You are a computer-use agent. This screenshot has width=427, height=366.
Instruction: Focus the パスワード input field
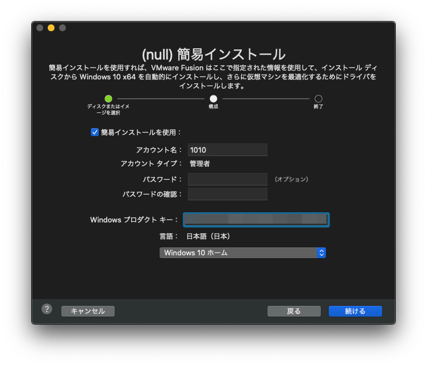click(227, 179)
